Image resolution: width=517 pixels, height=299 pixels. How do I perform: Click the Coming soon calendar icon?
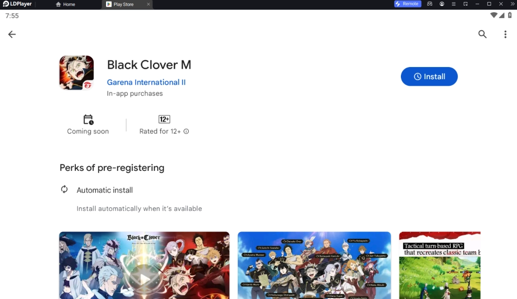[x=87, y=119]
